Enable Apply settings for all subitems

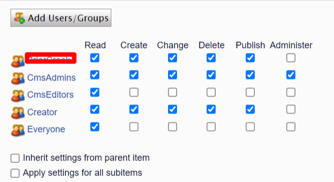click(15, 173)
